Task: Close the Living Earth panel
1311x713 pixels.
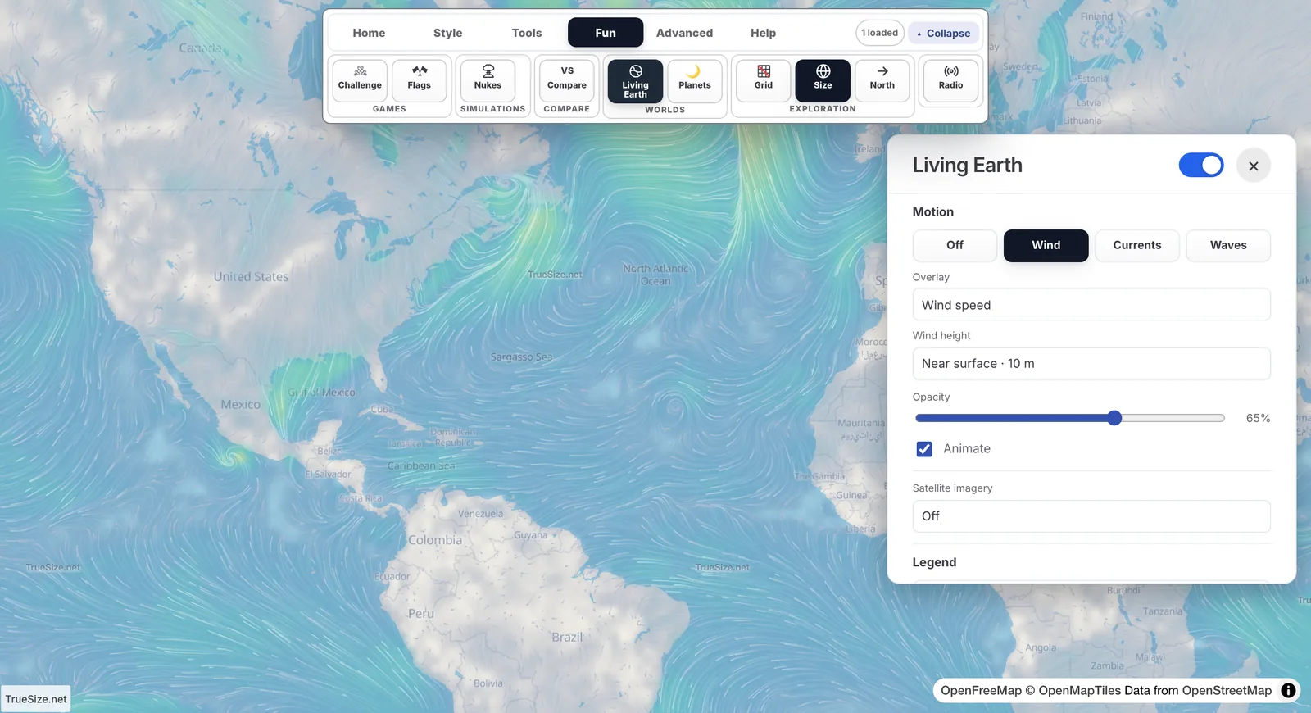Action: point(1254,166)
